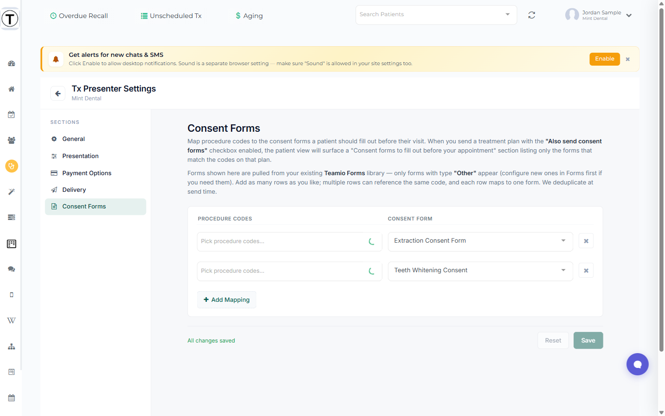Click the refresh sync icon in header

[532, 15]
